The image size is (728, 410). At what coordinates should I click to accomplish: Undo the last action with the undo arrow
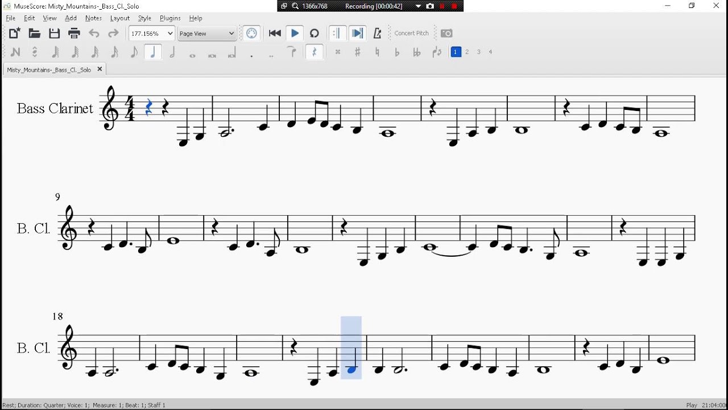point(94,34)
